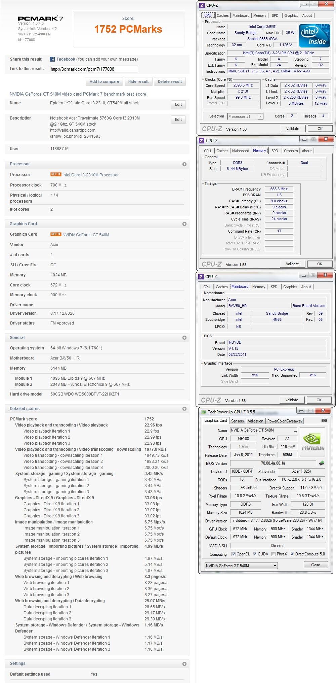Click the Facebook share link
Image resolution: width=336 pixels, height=683 pixels.
[x=66, y=59]
